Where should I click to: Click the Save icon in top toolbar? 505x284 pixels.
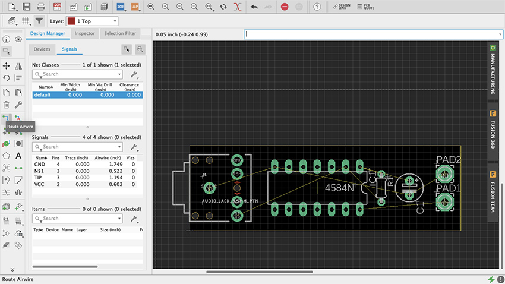pyautogui.click(x=26, y=7)
